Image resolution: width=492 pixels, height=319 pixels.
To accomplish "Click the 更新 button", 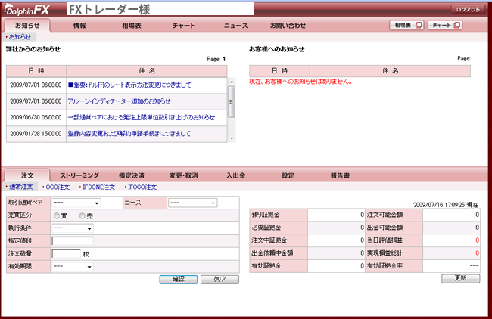I will point(461,278).
